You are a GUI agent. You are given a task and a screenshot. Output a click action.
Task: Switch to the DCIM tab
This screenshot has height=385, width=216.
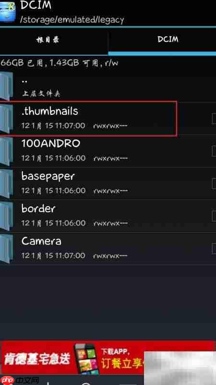point(162,40)
